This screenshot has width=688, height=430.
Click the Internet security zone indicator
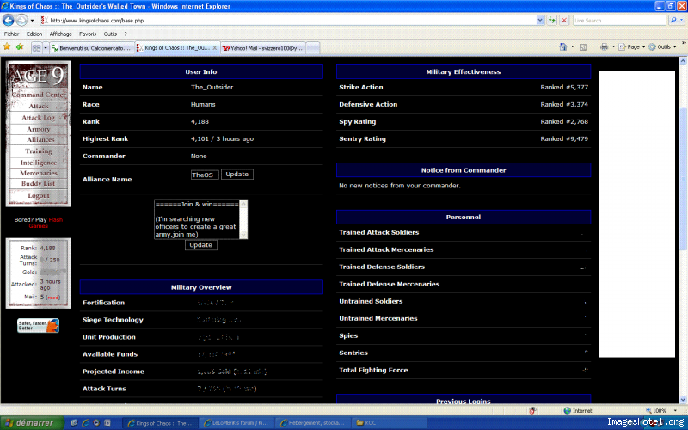click(578, 411)
